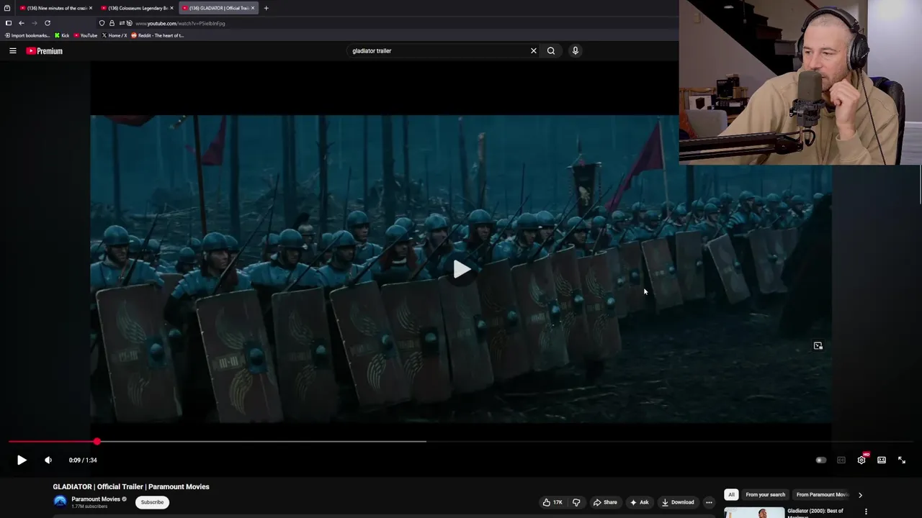The width and height of the screenshot is (922, 518).
Task: Close the Colosseum browser tab
Action: tap(171, 8)
